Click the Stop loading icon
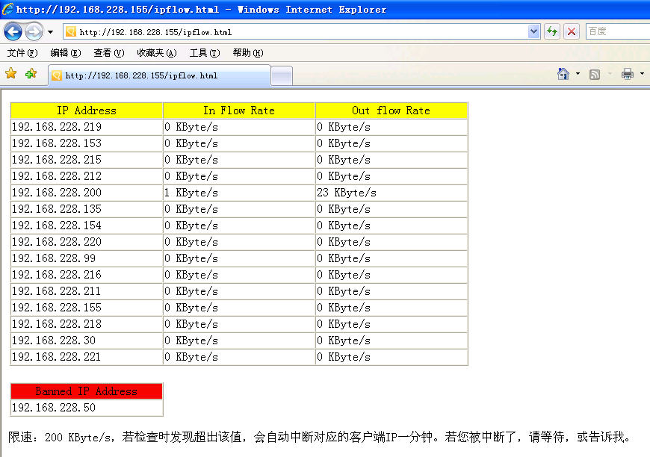 (x=572, y=31)
